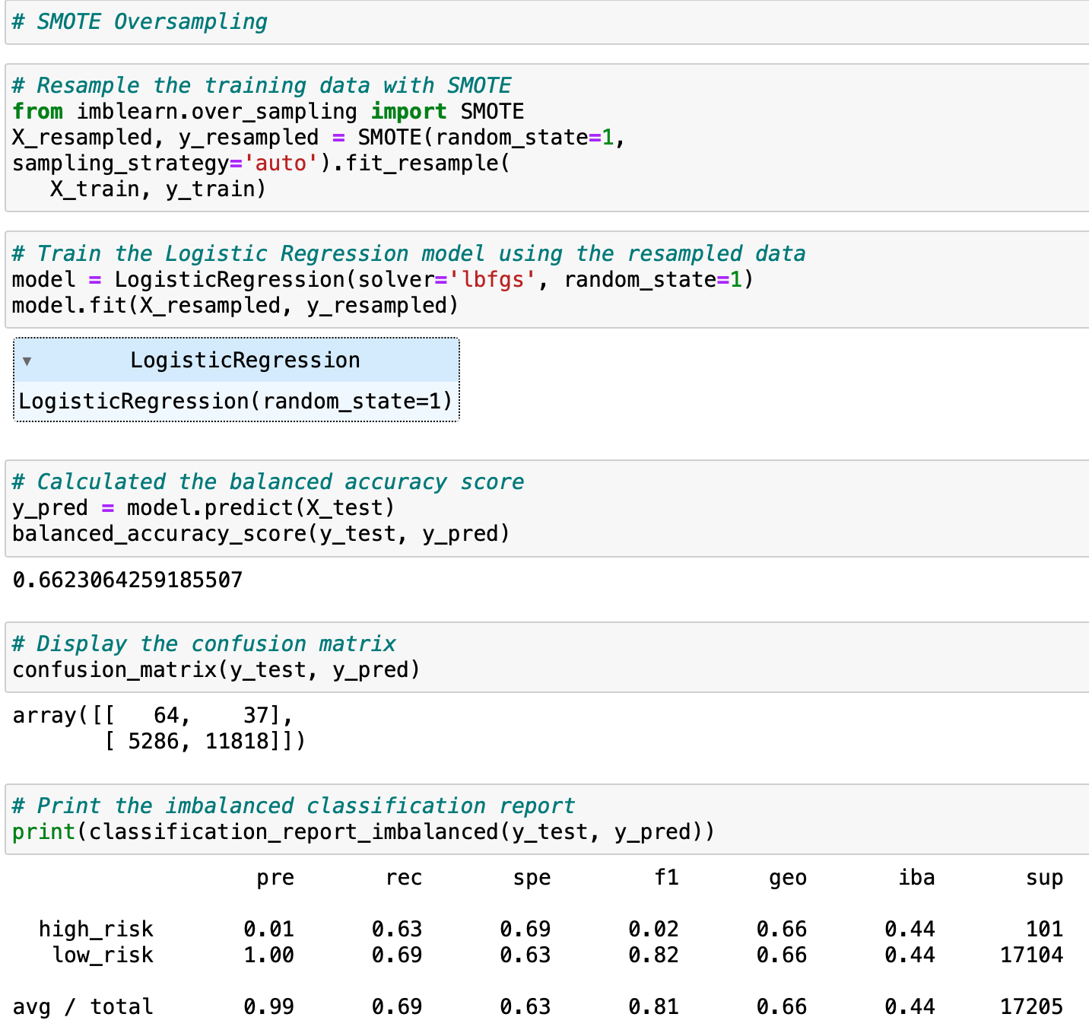
Task: Click the y_pred = model.predict(X_test) line
Action: [204, 507]
